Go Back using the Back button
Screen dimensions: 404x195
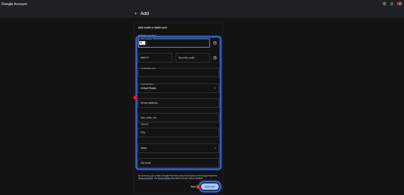(x=193, y=187)
